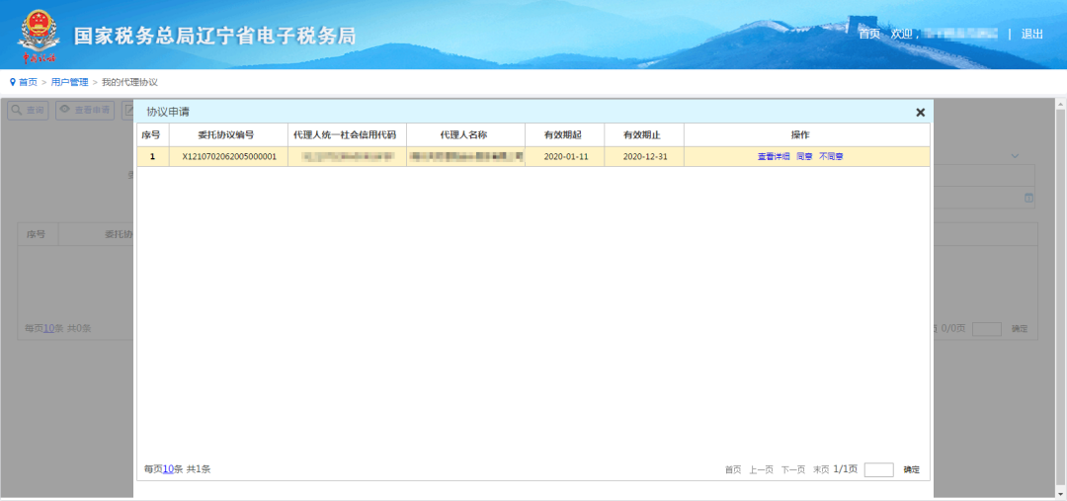The height and width of the screenshot is (501, 1067).
Task: Click 下一页 in dialog pagination
Action: point(792,469)
